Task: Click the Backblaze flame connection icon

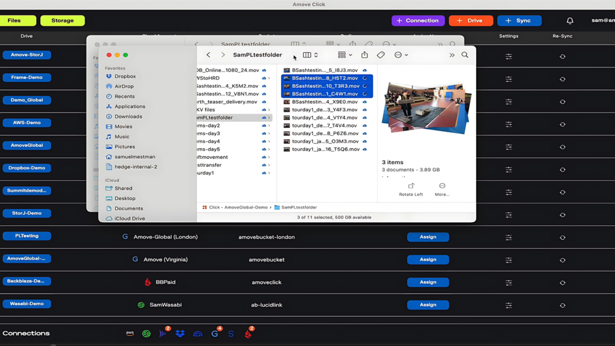Action: 248,333
